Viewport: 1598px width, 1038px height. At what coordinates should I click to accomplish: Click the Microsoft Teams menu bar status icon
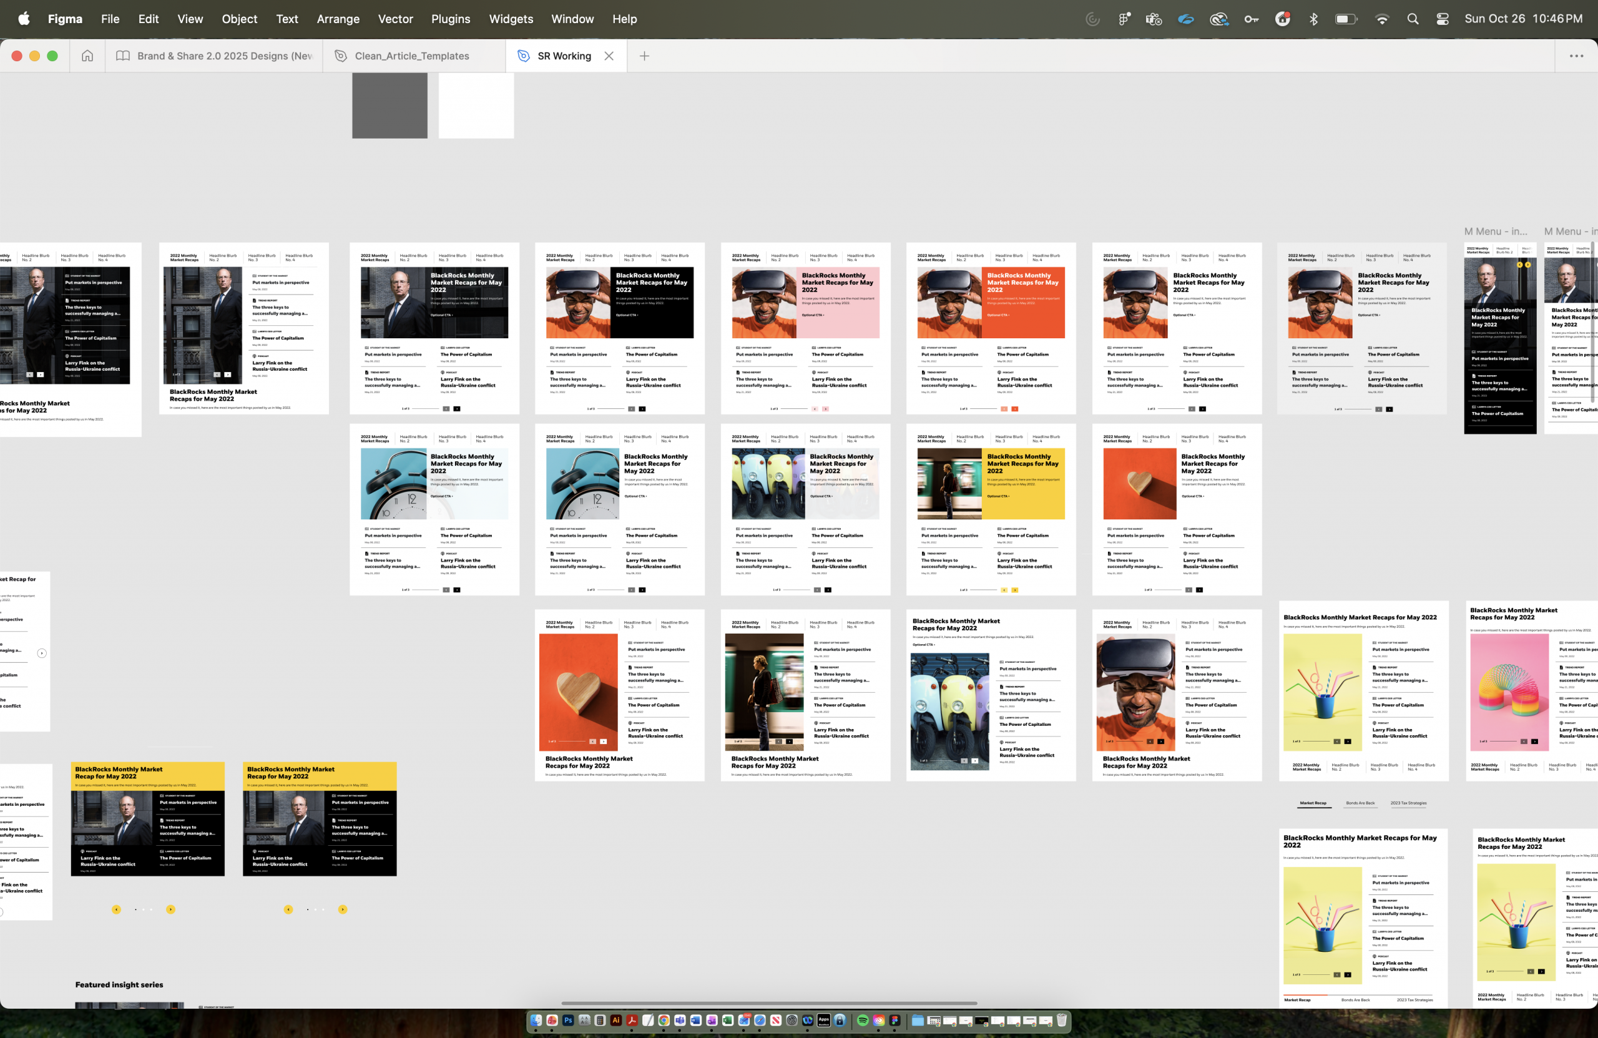pyautogui.click(x=1154, y=19)
